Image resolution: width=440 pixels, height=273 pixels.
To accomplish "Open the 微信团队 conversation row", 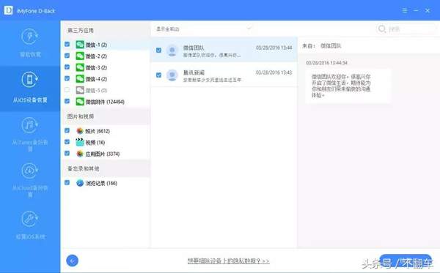I will point(224,50).
